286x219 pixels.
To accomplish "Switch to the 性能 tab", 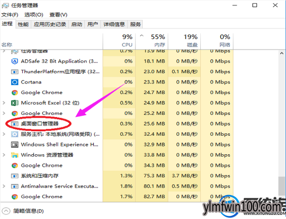I will coord(23,24).
